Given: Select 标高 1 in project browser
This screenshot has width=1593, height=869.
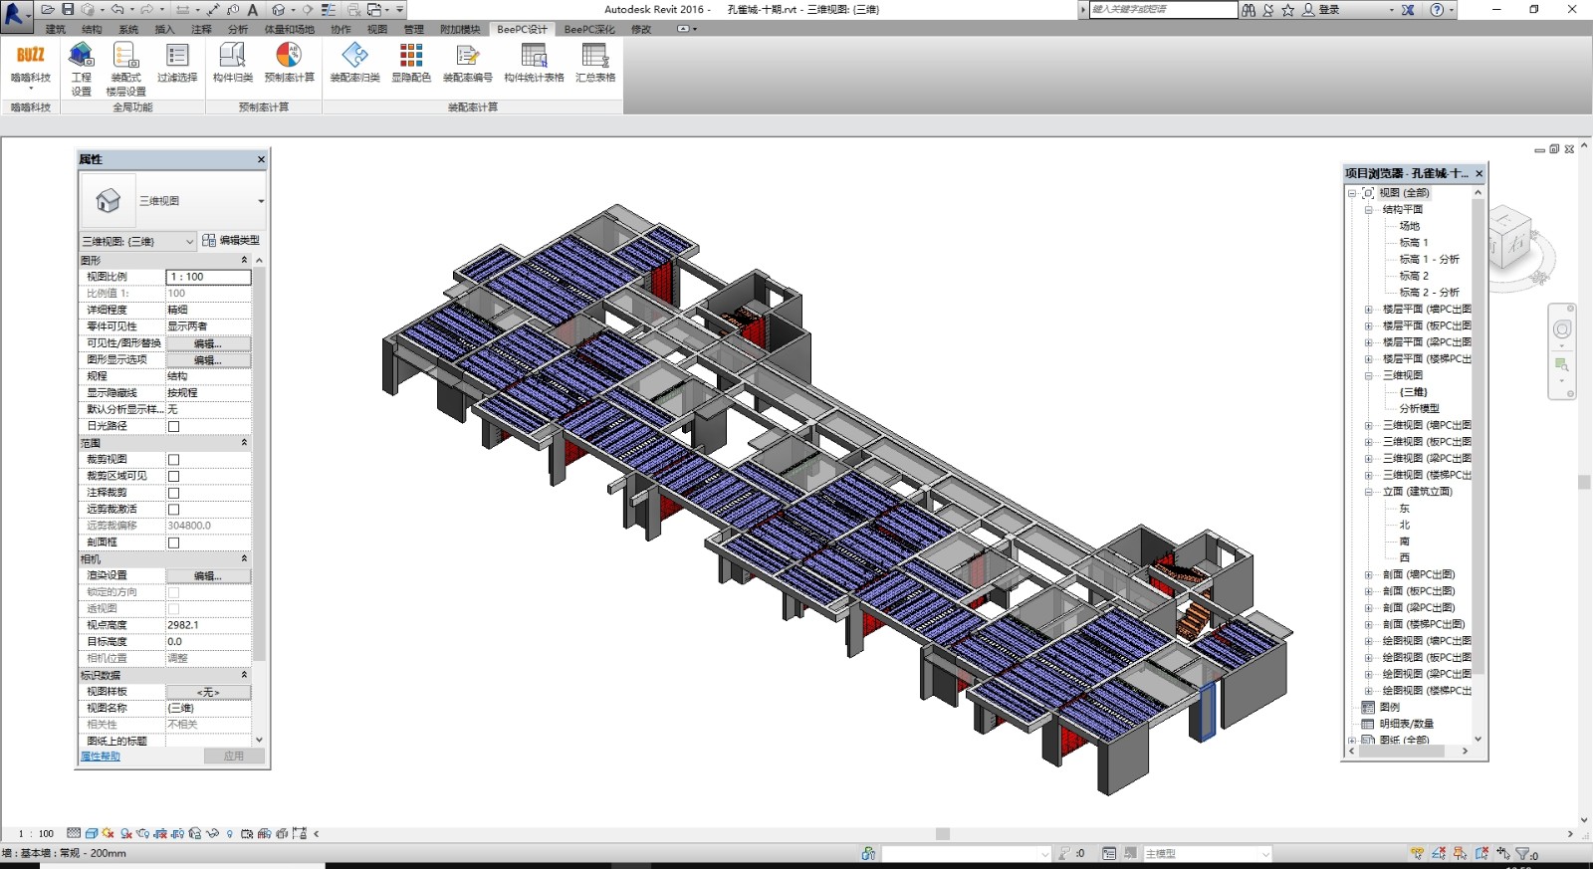Looking at the screenshot, I should pyautogui.click(x=1414, y=243).
